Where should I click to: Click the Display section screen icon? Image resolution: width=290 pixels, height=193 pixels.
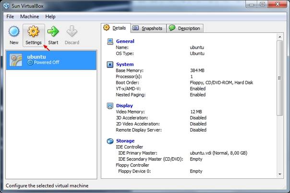[110, 106]
